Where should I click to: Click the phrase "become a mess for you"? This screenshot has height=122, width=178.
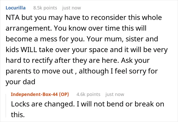click(x=45, y=39)
